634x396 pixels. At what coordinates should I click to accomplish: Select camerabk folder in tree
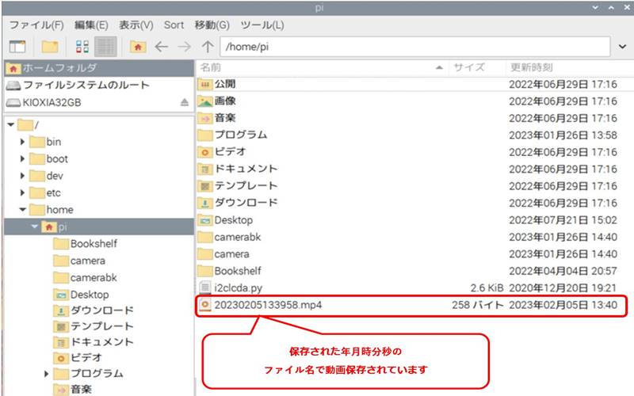86,278
